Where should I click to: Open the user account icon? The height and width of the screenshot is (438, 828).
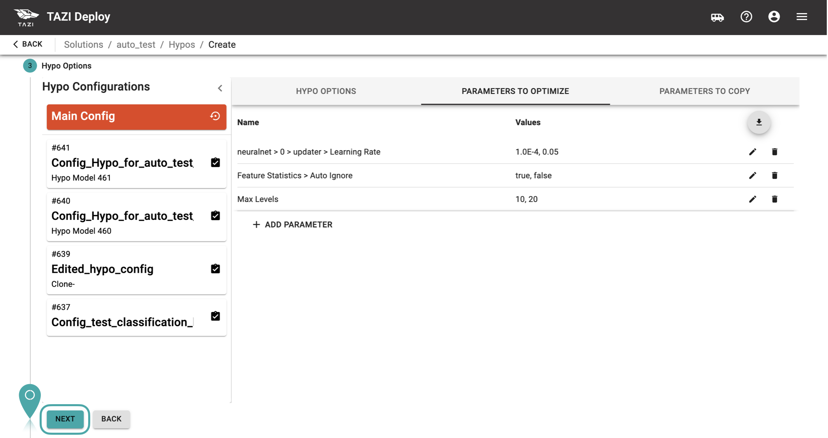[x=774, y=17]
